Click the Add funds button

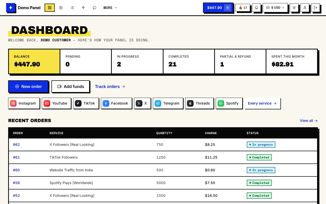tap(71, 86)
